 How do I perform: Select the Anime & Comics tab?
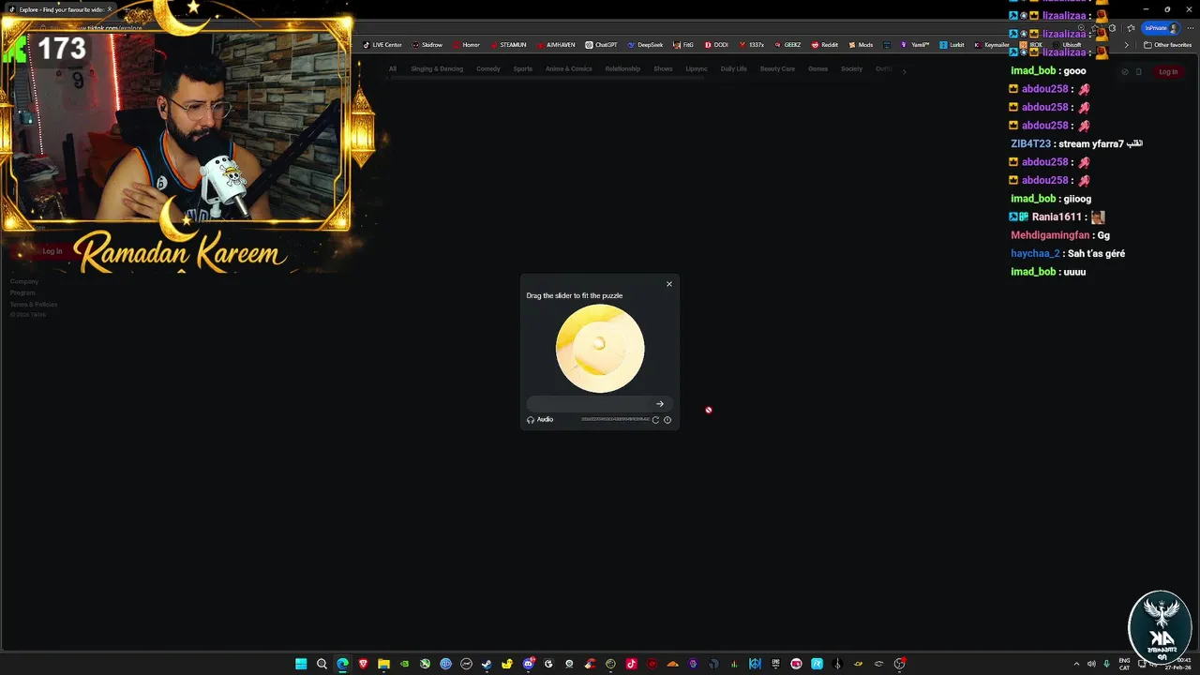pos(569,68)
